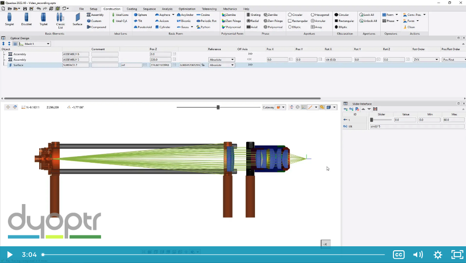
Task: Mute the video audio
Action: pyautogui.click(x=418, y=255)
